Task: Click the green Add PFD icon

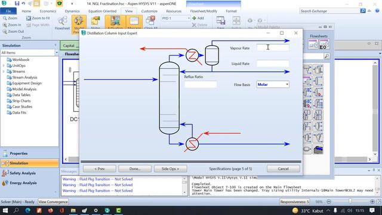Action: tap(194, 19)
